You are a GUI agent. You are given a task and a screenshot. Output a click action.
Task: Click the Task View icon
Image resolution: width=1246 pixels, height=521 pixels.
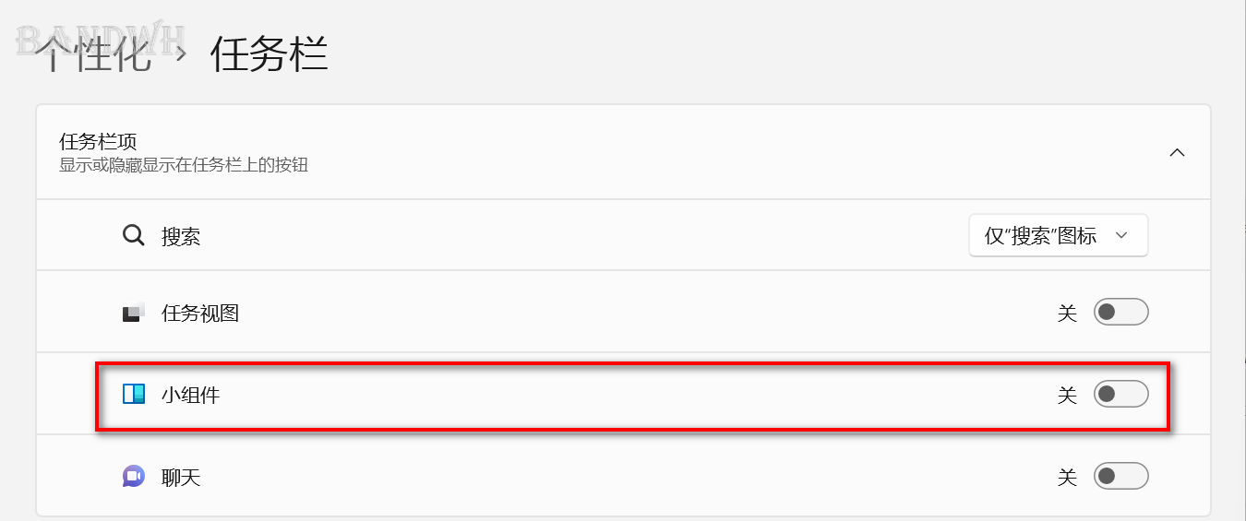tap(134, 313)
